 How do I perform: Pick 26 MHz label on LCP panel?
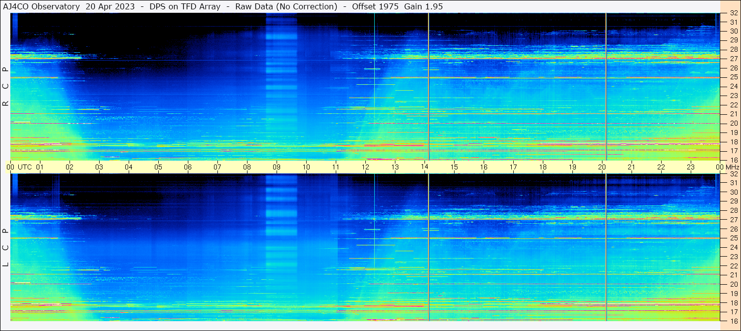pyautogui.click(x=734, y=229)
